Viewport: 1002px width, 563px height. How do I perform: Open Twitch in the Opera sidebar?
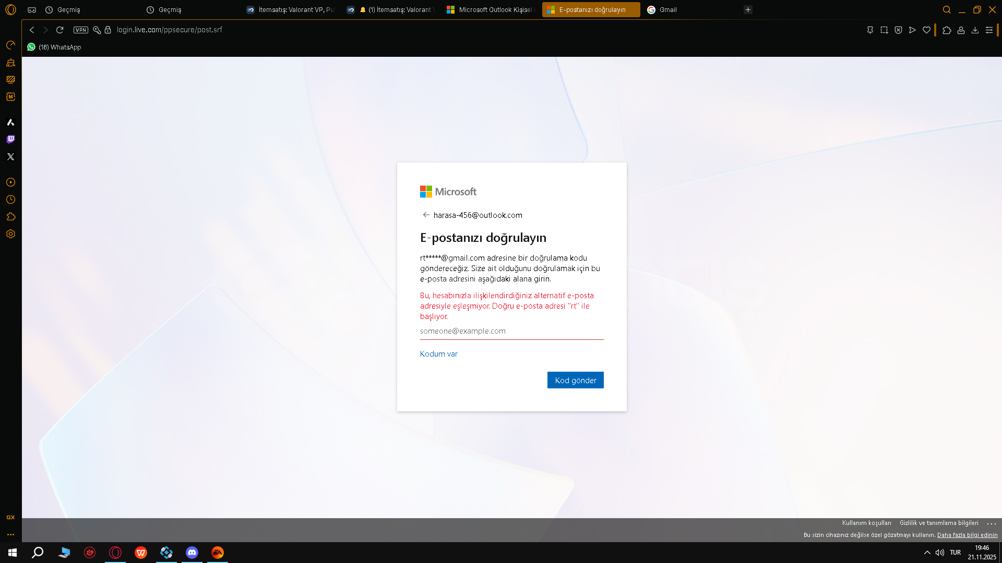coord(10,139)
